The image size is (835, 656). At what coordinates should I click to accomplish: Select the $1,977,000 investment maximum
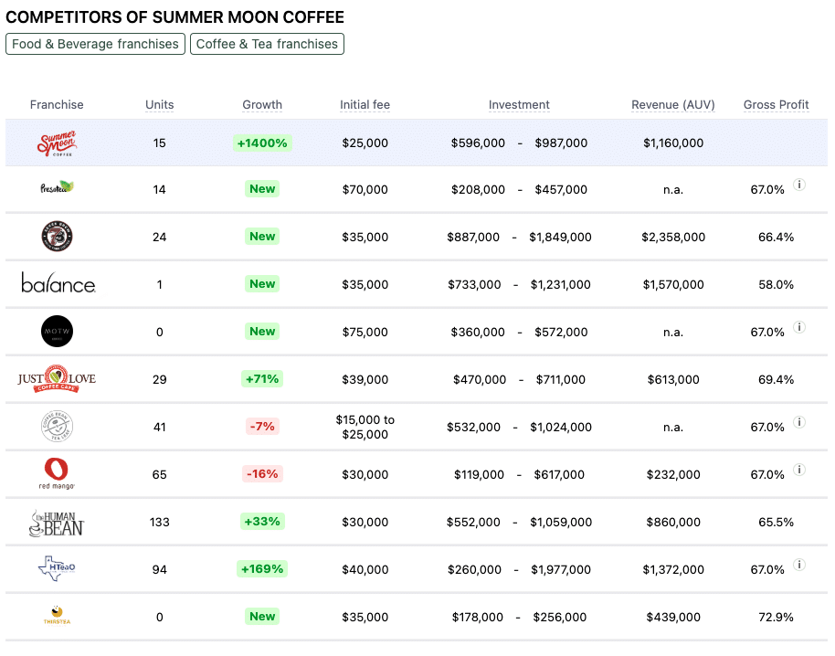[x=561, y=569]
